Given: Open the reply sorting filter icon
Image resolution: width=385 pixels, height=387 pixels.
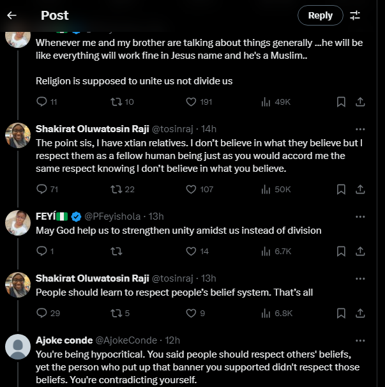Looking at the screenshot, I should [355, 15].
